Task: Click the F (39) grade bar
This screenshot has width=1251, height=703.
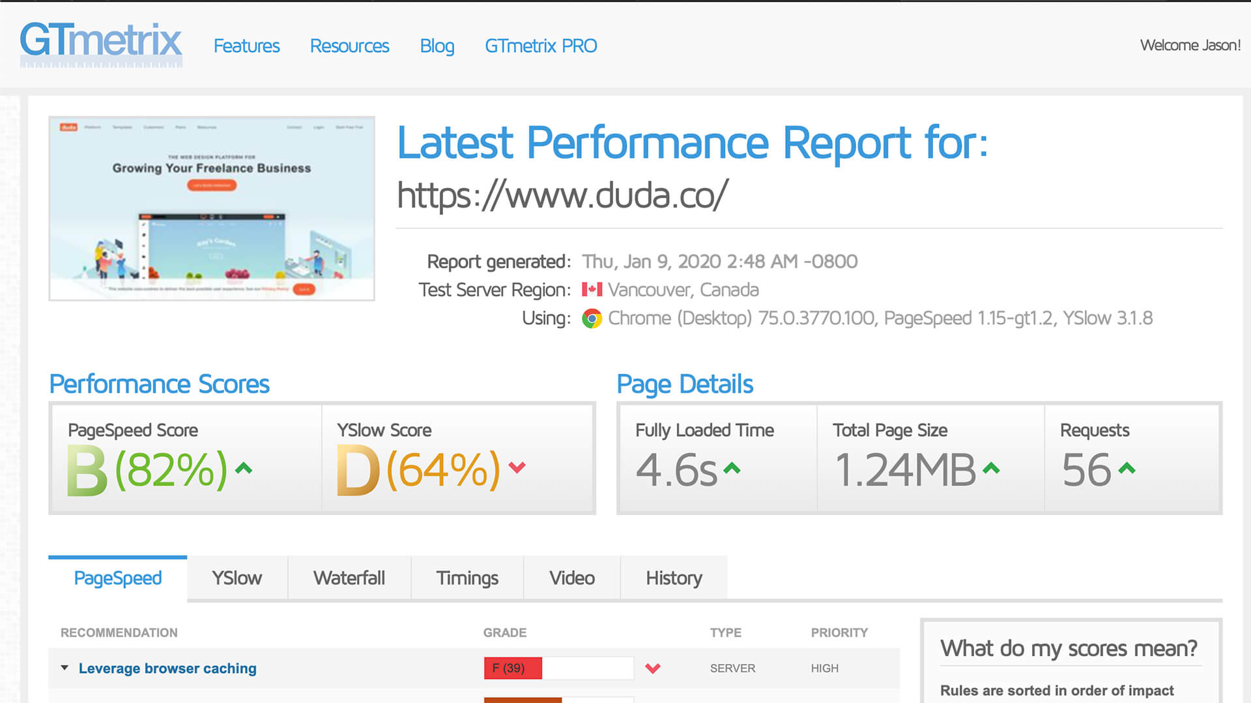Action: click(x=558, y=669)
